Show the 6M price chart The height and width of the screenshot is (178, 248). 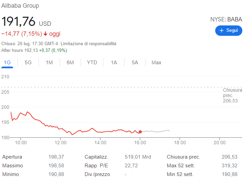click(x=70, y=63)
